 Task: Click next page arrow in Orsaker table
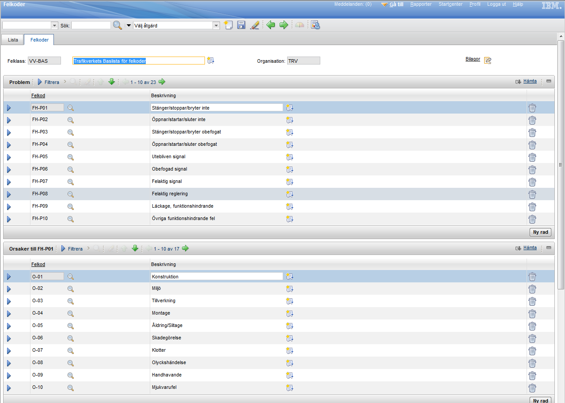coord(185,248)
